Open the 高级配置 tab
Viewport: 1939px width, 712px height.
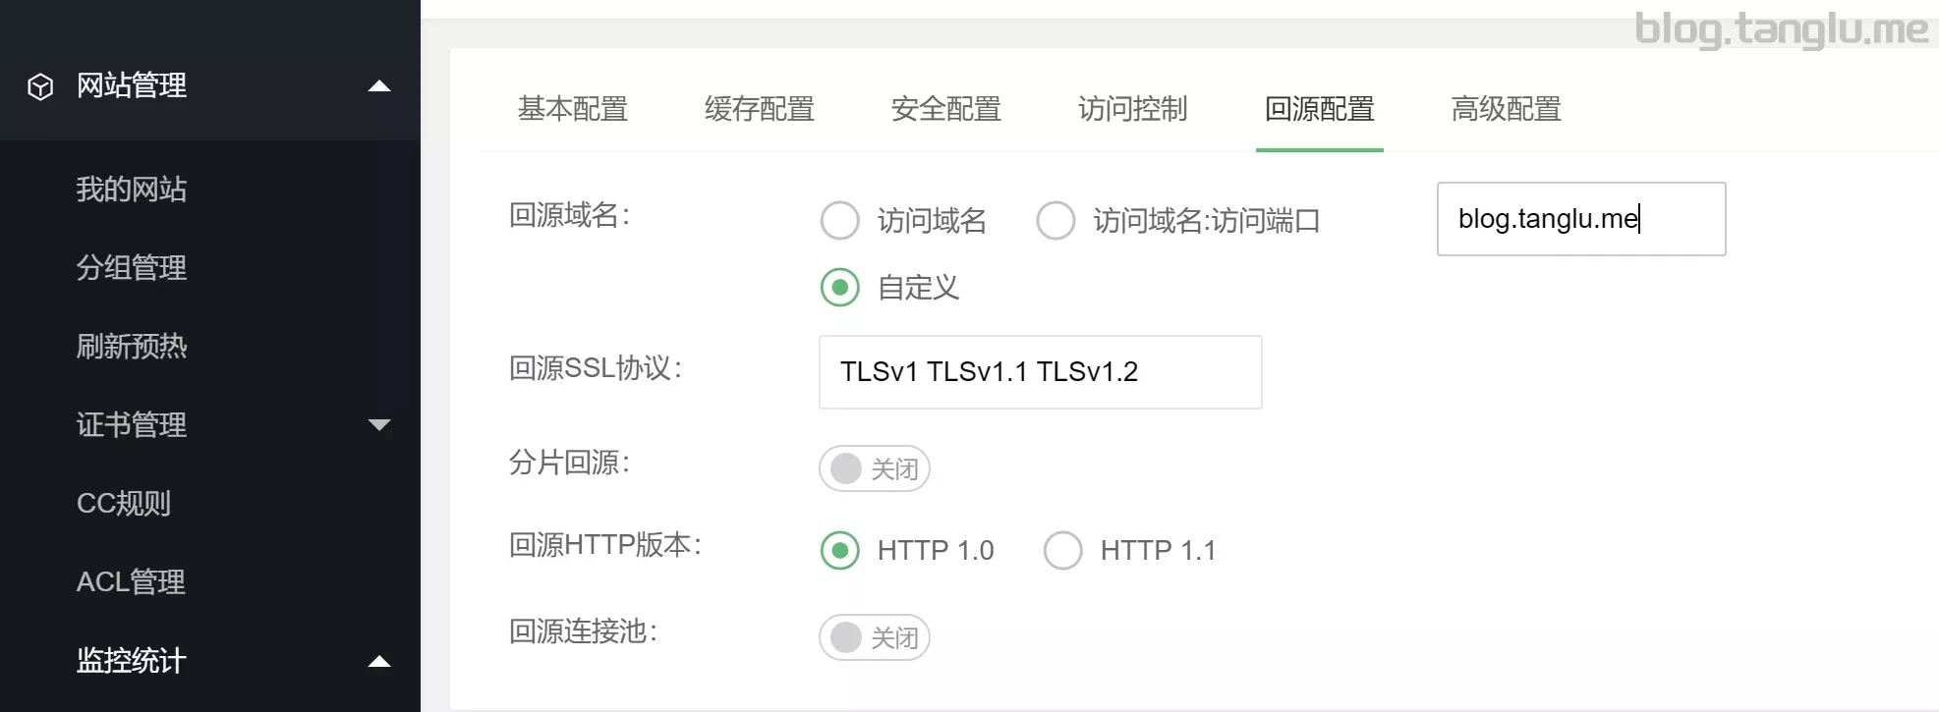click(1507, 108)
